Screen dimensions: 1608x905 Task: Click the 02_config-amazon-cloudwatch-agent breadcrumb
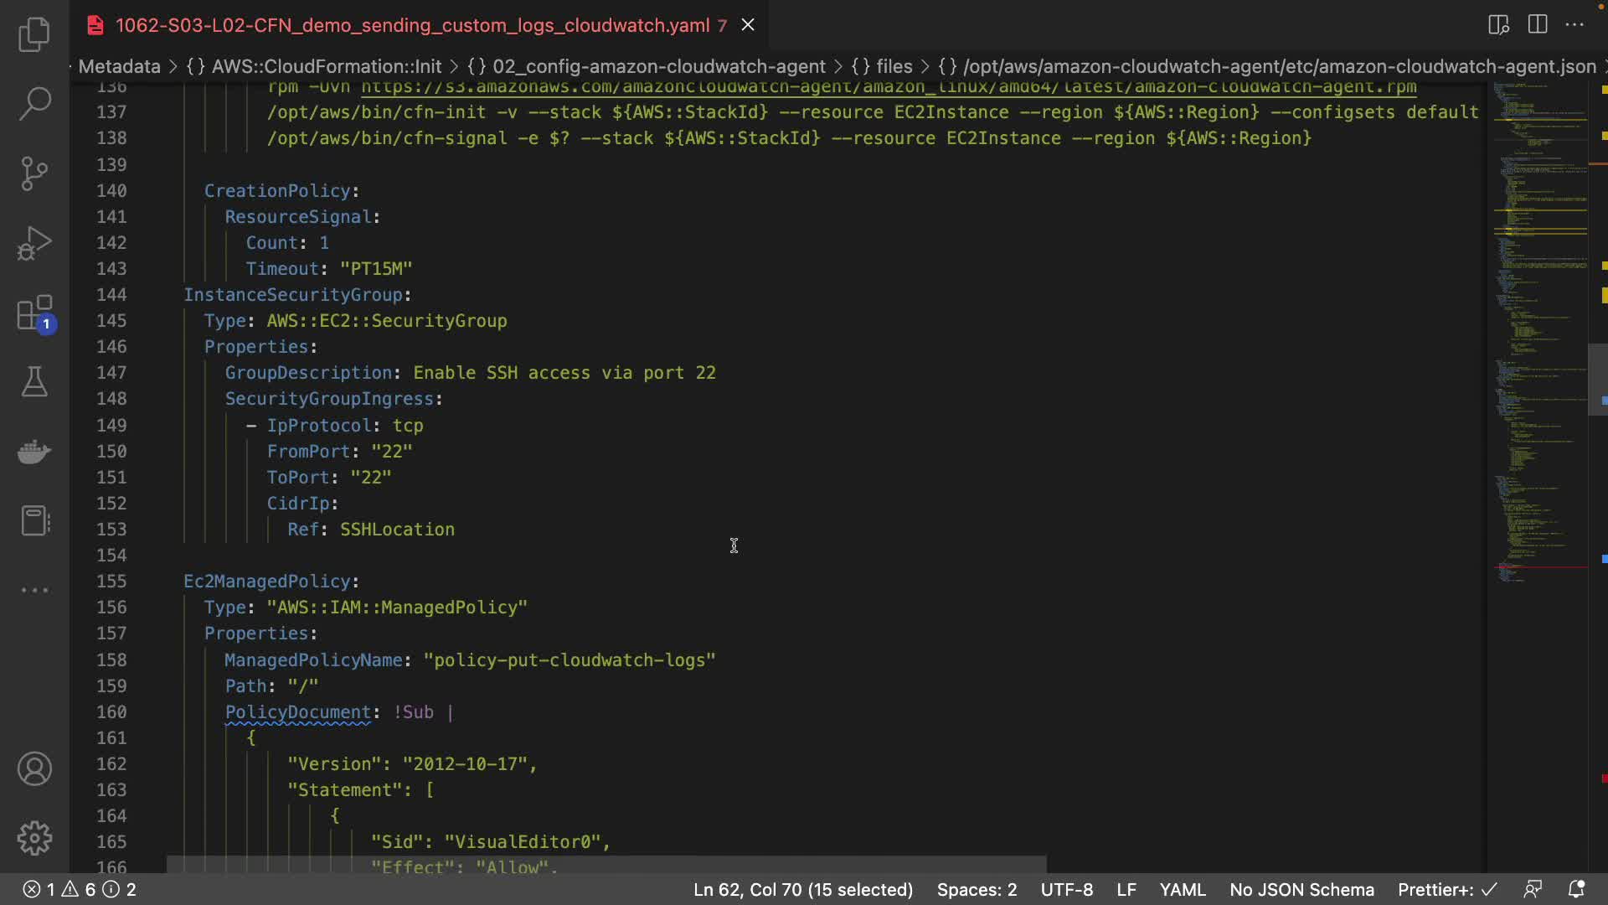point(658,66)
